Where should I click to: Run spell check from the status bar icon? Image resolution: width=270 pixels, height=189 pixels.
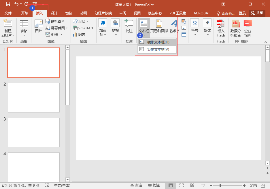[x=47, y=185]
